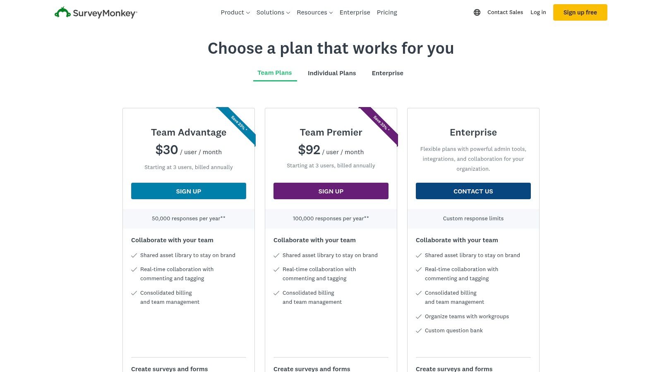This screenshot has height=372, width=662.
Task: Open the Enterprise navigation item
Action: [x=355, y=12]
